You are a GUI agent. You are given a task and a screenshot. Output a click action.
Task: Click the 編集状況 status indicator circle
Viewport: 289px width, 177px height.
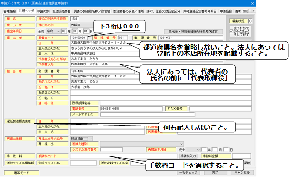coord(250,21)
